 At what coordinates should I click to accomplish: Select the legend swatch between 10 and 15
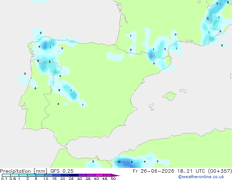point(49,175)
